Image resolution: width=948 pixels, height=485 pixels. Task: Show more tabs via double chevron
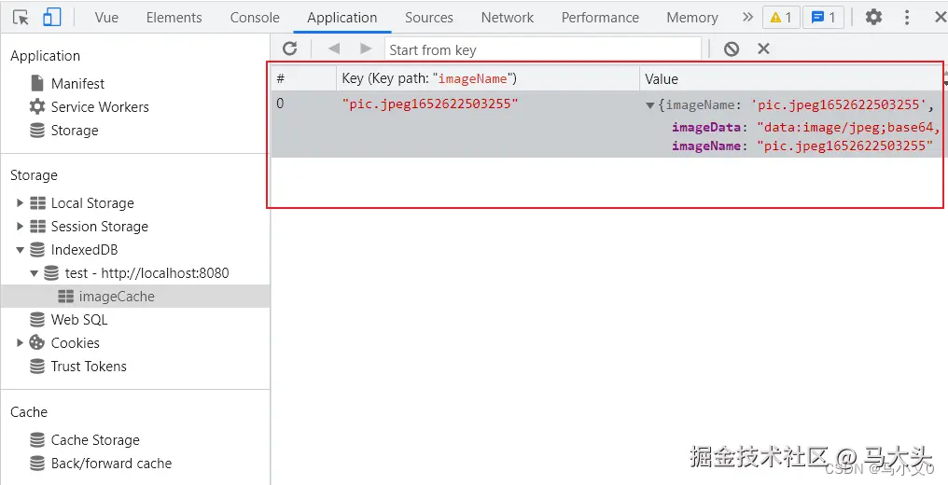748,17
